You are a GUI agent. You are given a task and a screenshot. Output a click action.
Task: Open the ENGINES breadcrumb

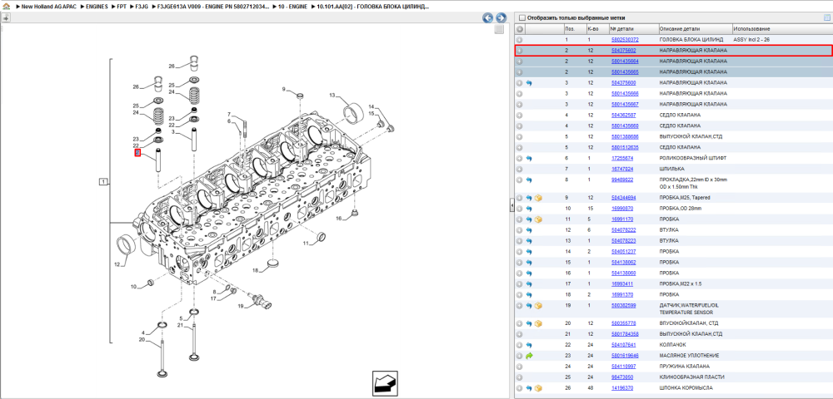(97, 7)
